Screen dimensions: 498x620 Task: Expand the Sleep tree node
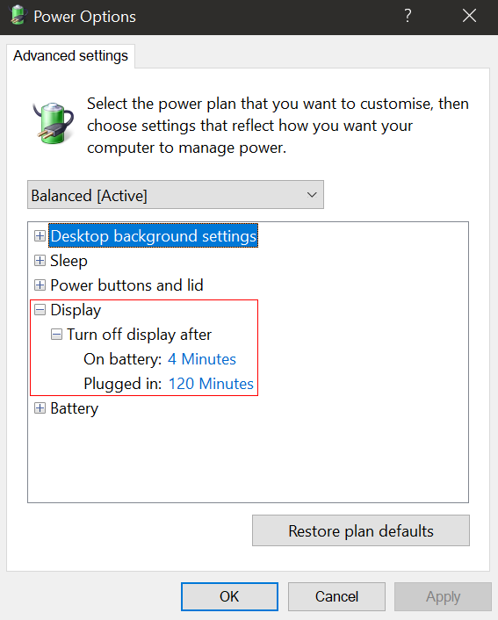(40, 261)
